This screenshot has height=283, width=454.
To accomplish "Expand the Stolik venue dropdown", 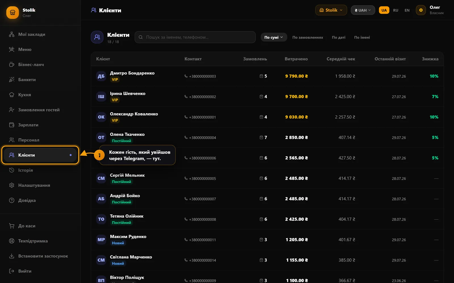I will click(331, 10).
